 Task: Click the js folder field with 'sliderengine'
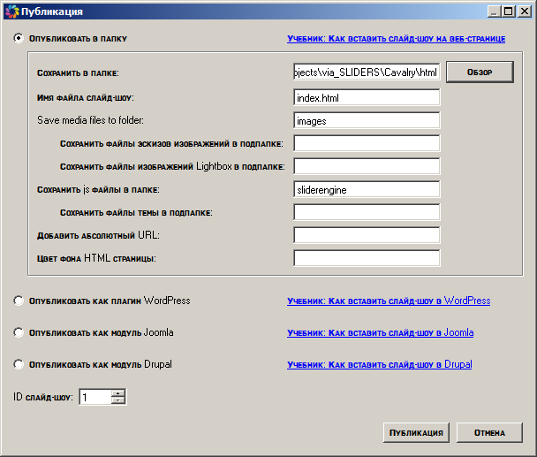pyautogui.click(x=367, y=189)
